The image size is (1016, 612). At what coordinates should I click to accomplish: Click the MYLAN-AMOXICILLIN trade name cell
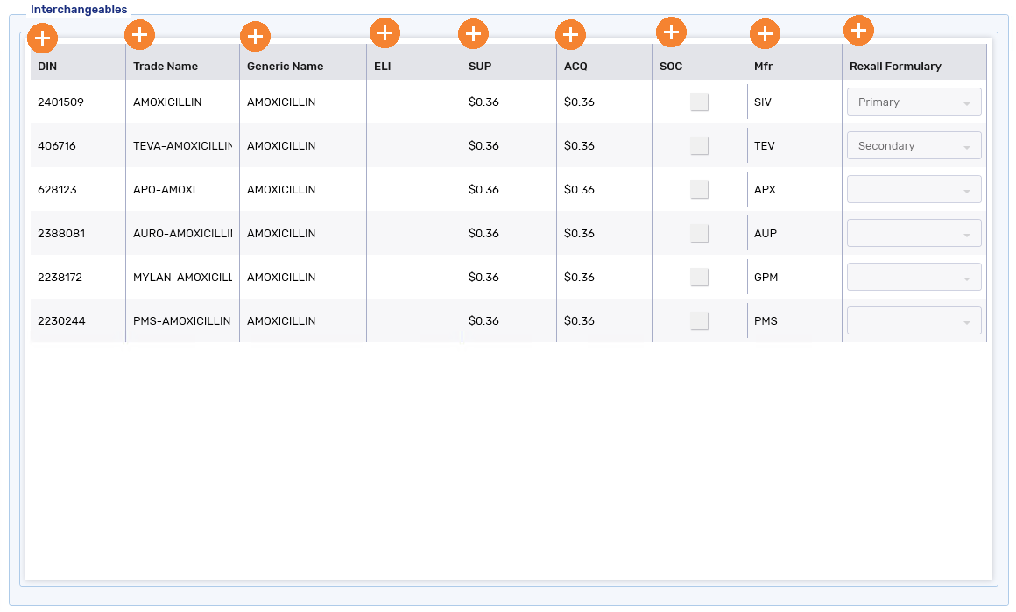182,278
